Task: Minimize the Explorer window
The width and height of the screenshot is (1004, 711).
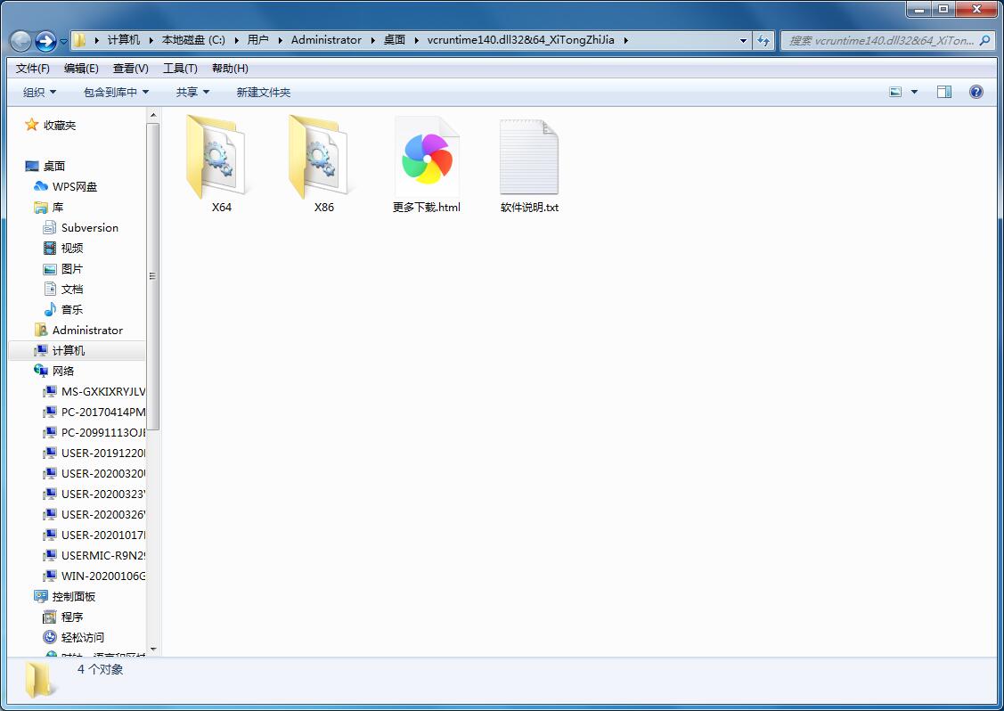Action: (918, 9)
